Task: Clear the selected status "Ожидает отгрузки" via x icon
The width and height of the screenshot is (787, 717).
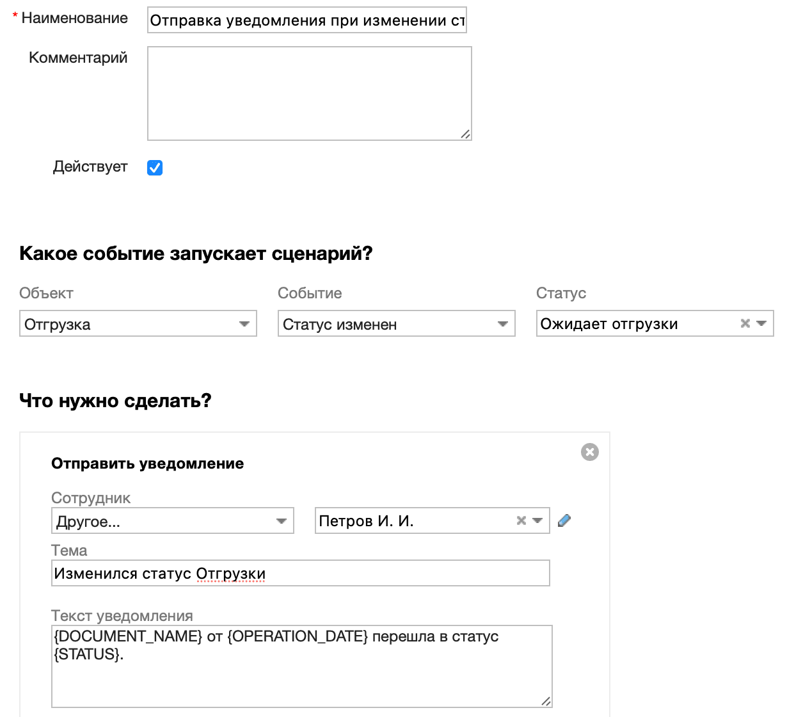Action: [745, 324]
